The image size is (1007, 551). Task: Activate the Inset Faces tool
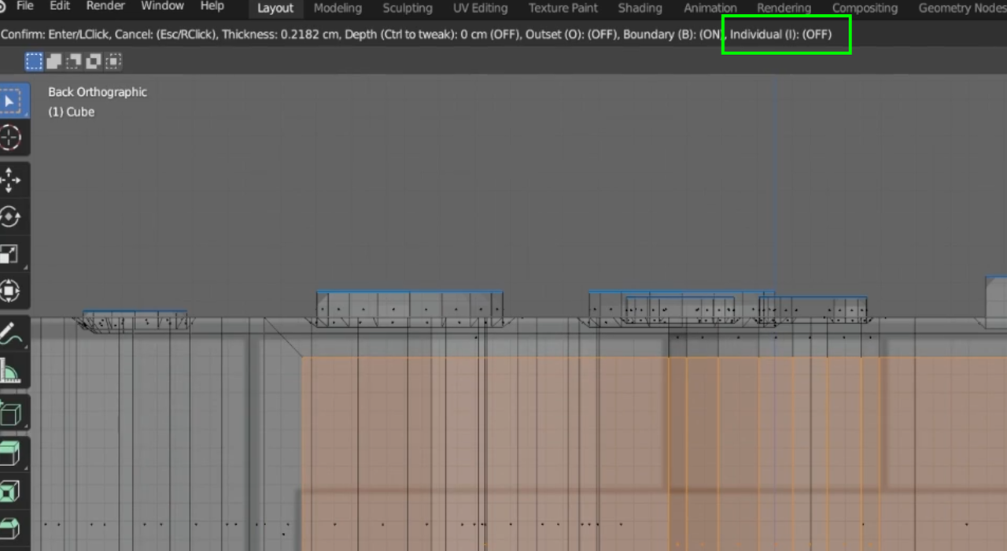11,491
